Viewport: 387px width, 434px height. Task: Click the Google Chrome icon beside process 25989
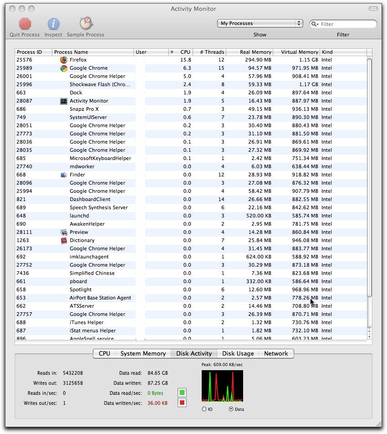(x=63, y=68)
